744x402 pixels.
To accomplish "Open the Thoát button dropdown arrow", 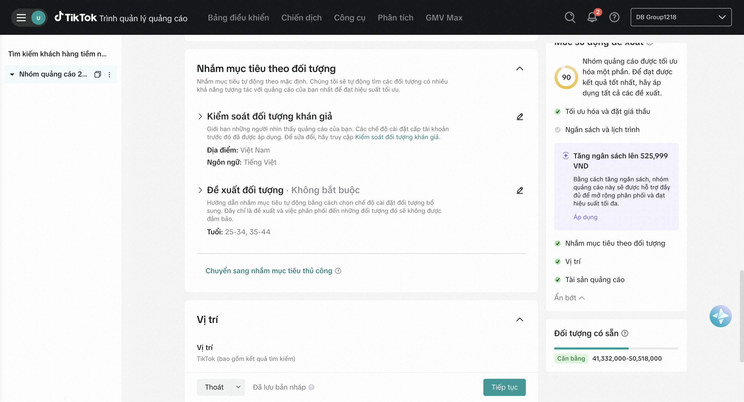I will (238, 387).
